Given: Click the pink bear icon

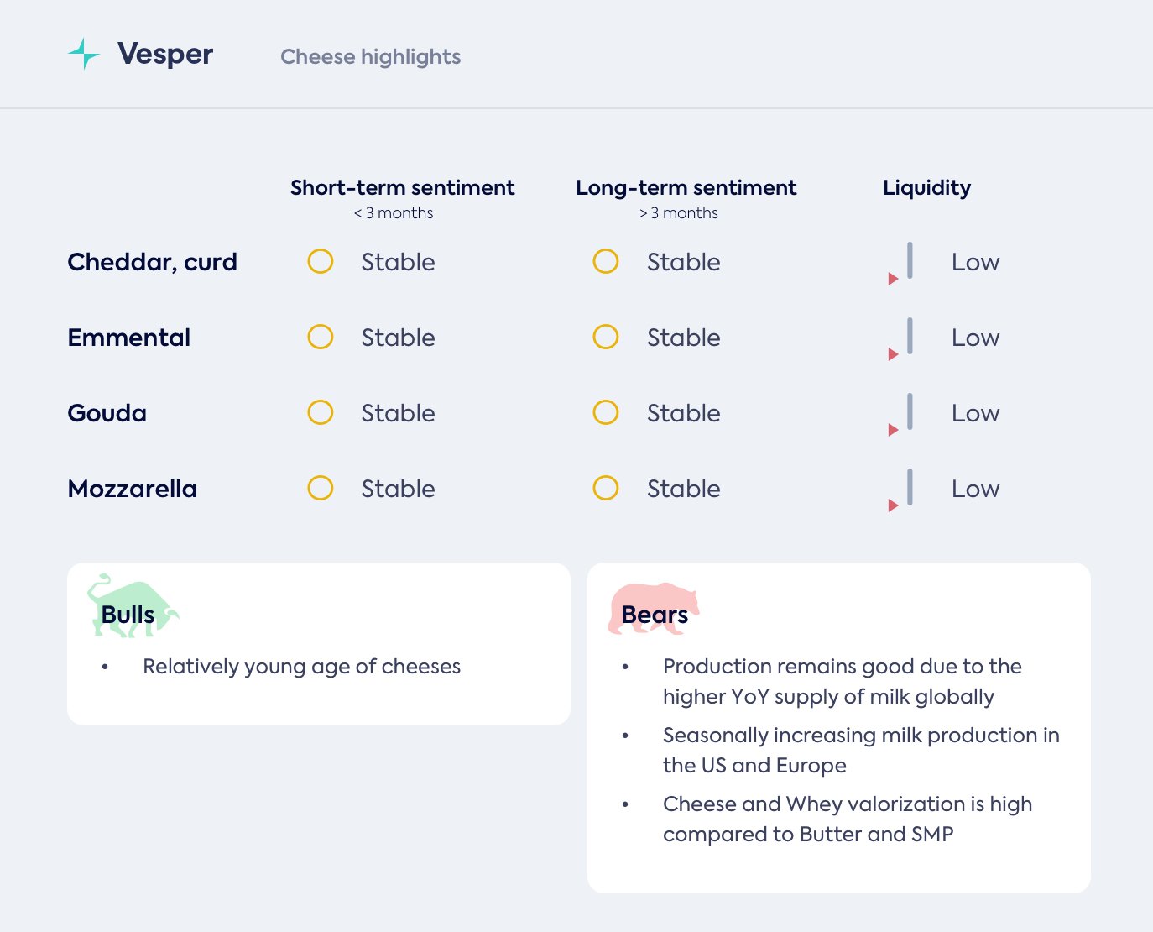Looking at the screenshot, I should click(651, 608).
